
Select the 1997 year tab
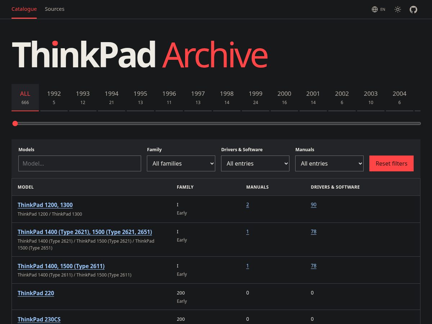(198, 98)
